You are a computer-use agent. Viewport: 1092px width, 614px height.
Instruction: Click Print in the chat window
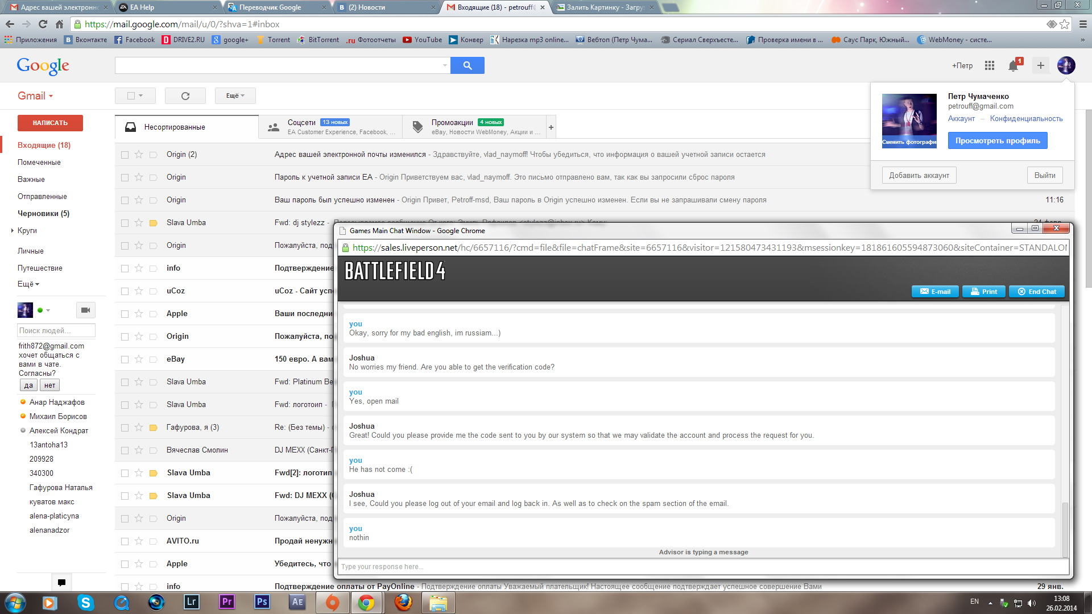983,292
